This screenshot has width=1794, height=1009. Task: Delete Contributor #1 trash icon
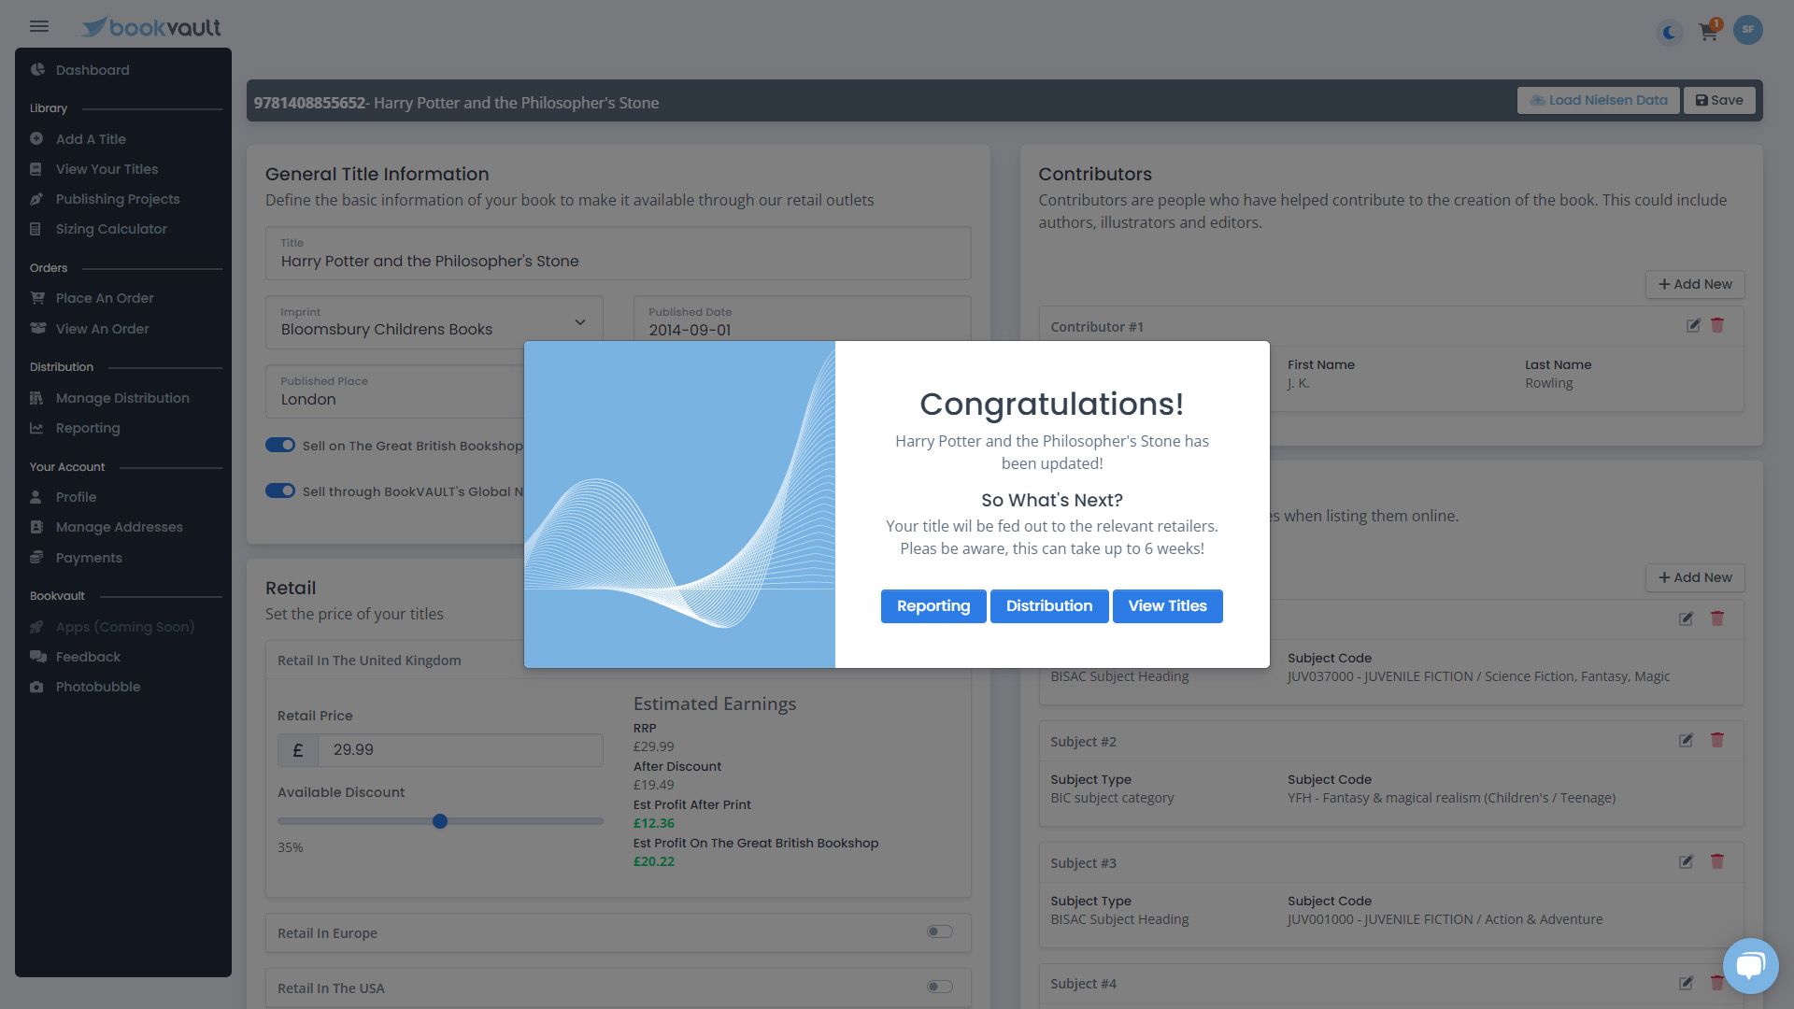[1717, 325]
